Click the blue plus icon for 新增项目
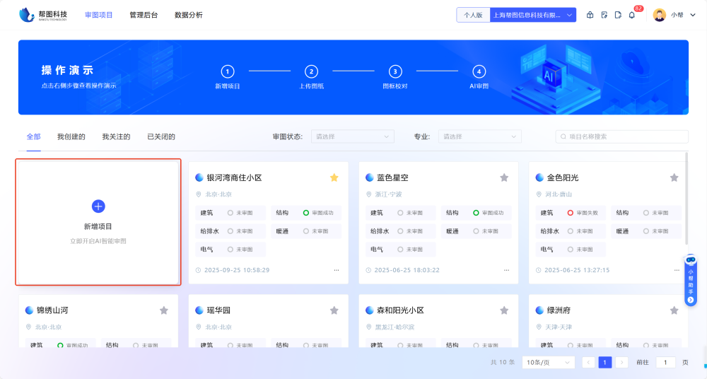The width and height of the screenshot is (707, 379). point(98,206)
